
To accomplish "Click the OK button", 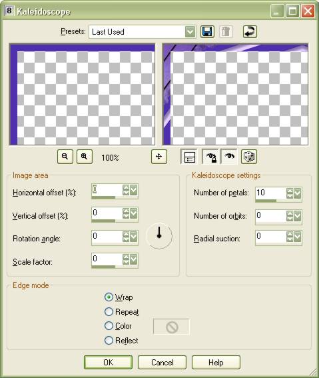I will [108, 362].
